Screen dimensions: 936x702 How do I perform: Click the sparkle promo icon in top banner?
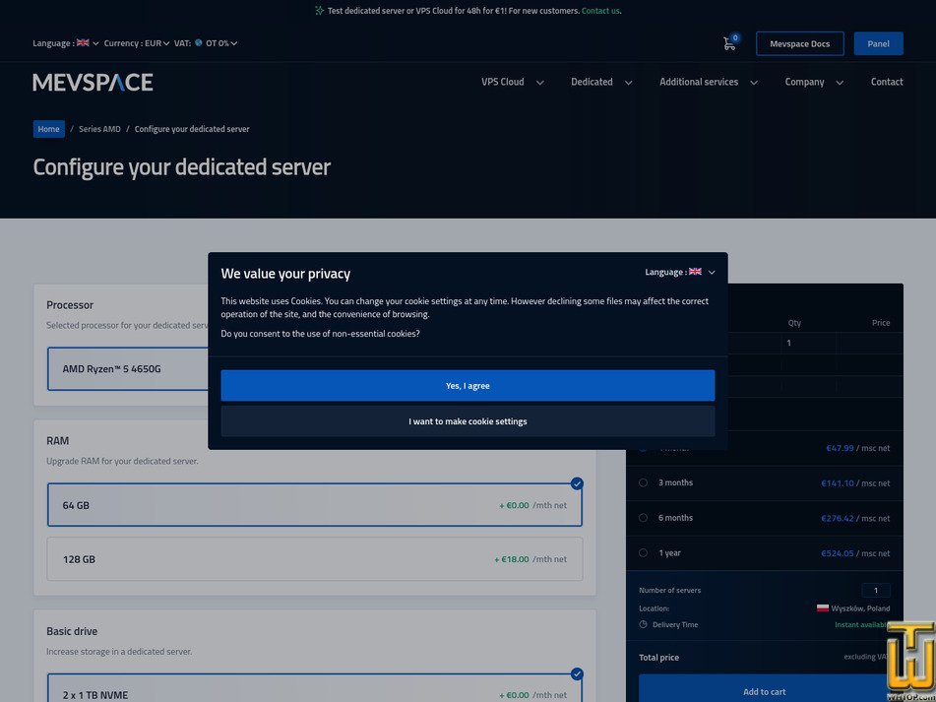(319, 11)
